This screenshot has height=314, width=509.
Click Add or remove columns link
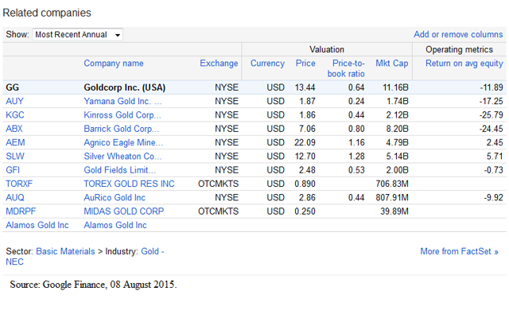[458, 34]
